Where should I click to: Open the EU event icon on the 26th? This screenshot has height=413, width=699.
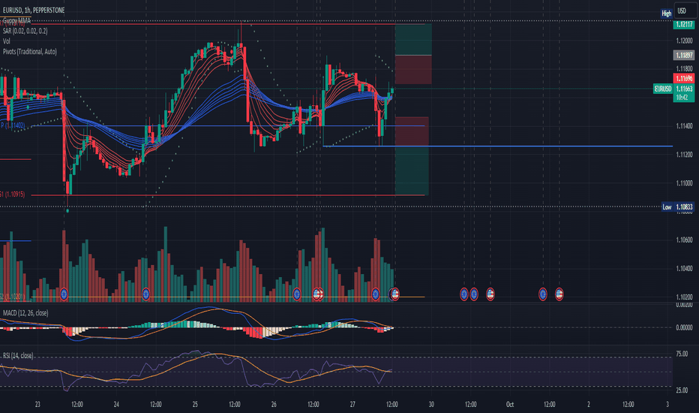pyautogui.click(x=296, y=294)
